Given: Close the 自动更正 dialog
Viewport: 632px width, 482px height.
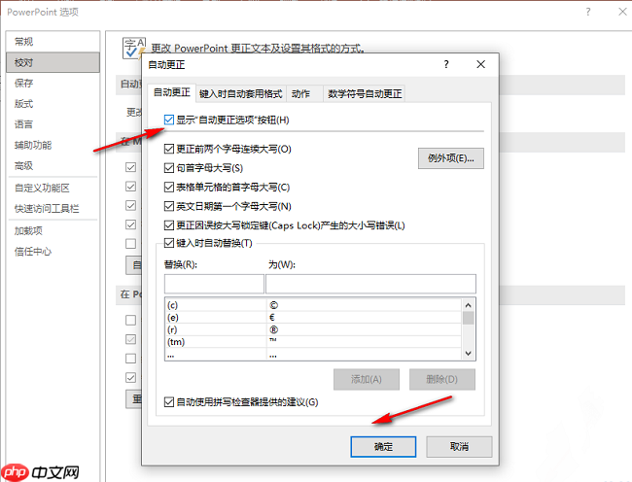Looking at the screenshot, I should coord(481,64).
